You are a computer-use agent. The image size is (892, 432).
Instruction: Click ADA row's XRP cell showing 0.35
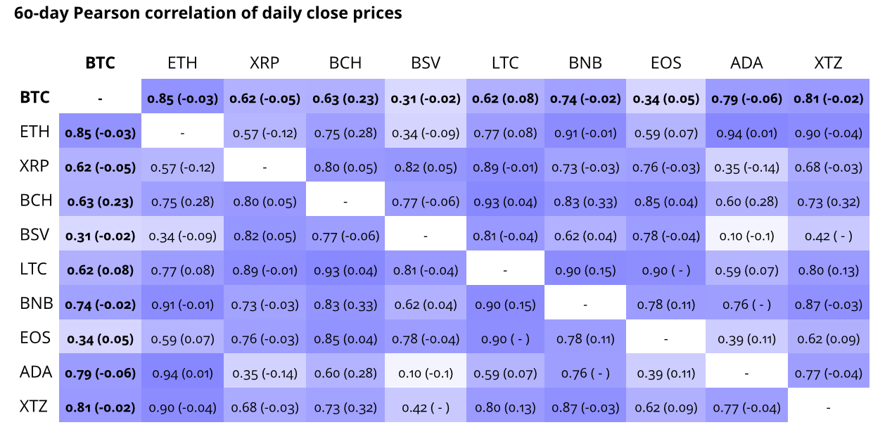pos(265,373)
